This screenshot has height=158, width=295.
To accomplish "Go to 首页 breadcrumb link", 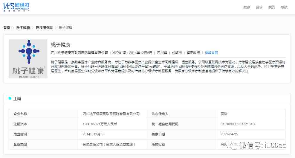I will coord(7,28).
